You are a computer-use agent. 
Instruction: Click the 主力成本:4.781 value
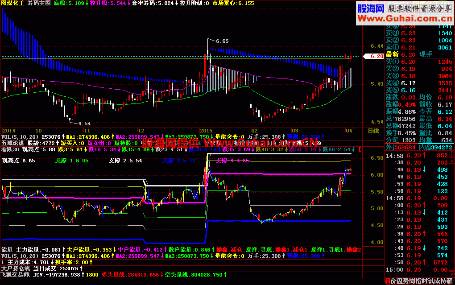pos(28,262)
